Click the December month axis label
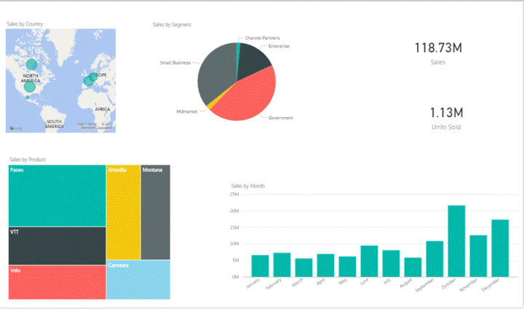Image resolution: width=524 pixels, height=309 pixels. (x=491, y=285)
